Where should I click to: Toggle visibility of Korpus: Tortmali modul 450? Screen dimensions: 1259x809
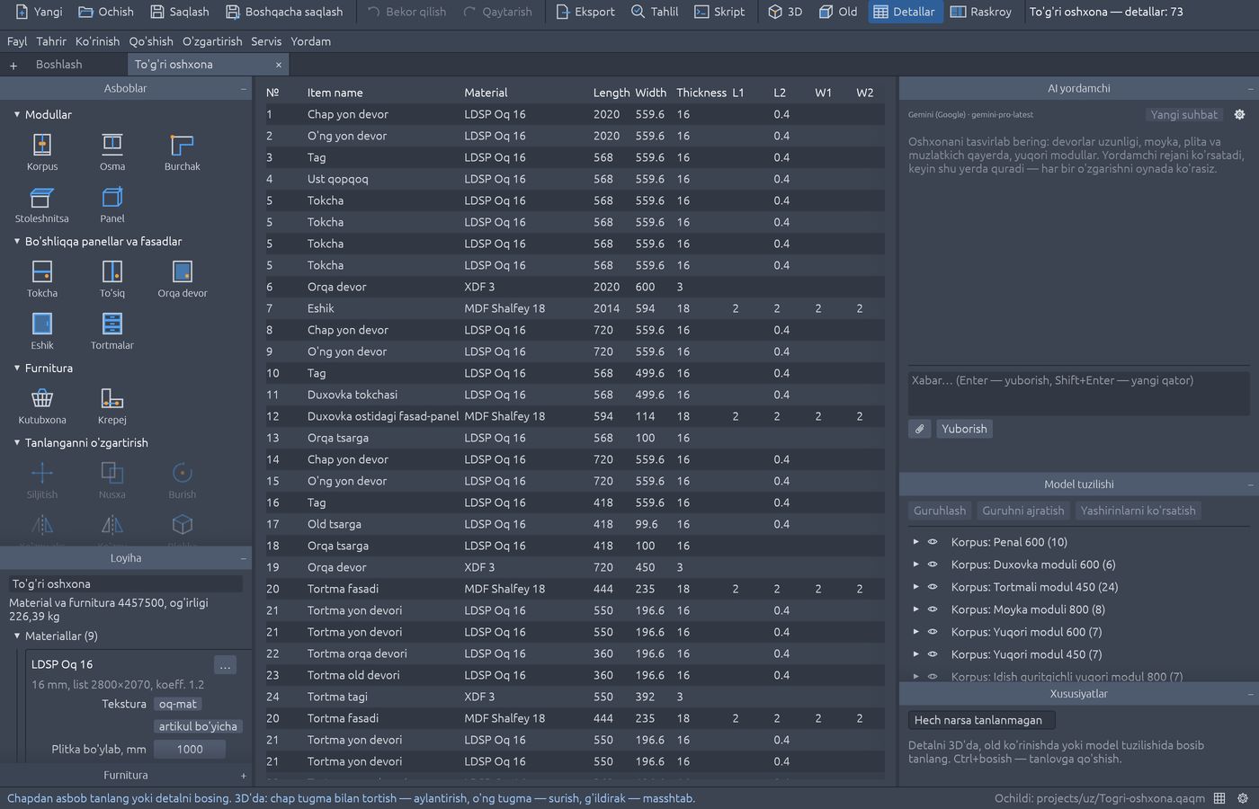coord(933,587)
